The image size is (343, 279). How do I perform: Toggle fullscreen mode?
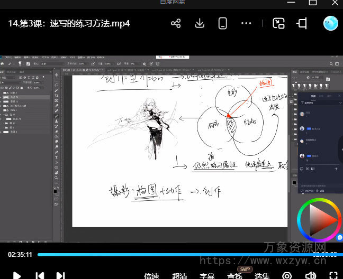point(333,275)
